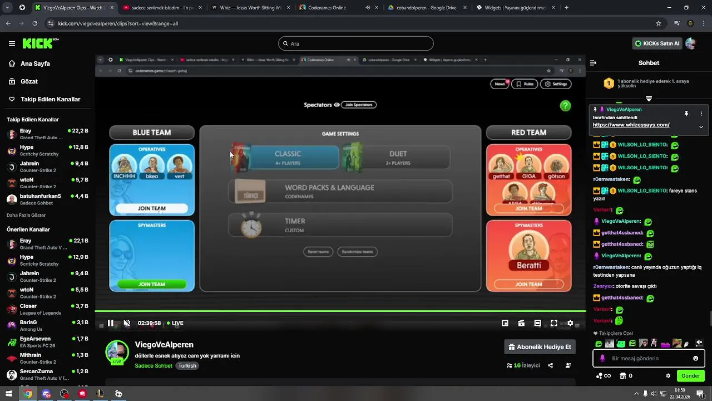The height and width of the screenshot is (401, 712).
Task: Open new browser tab
Action: (x=566, y=8)
